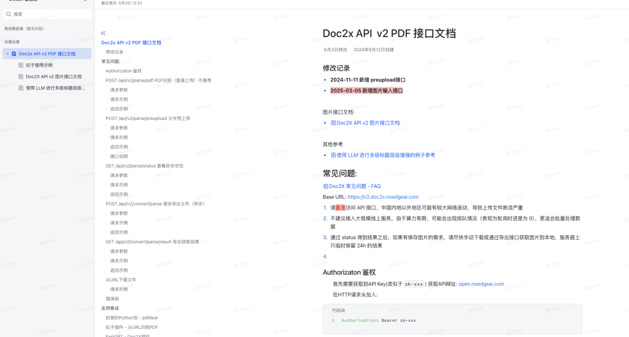Viewport: 629px width, 337px height.
Task: Open the Doc2X API v2 图片接口文档 link in the document
Action: 365,123
